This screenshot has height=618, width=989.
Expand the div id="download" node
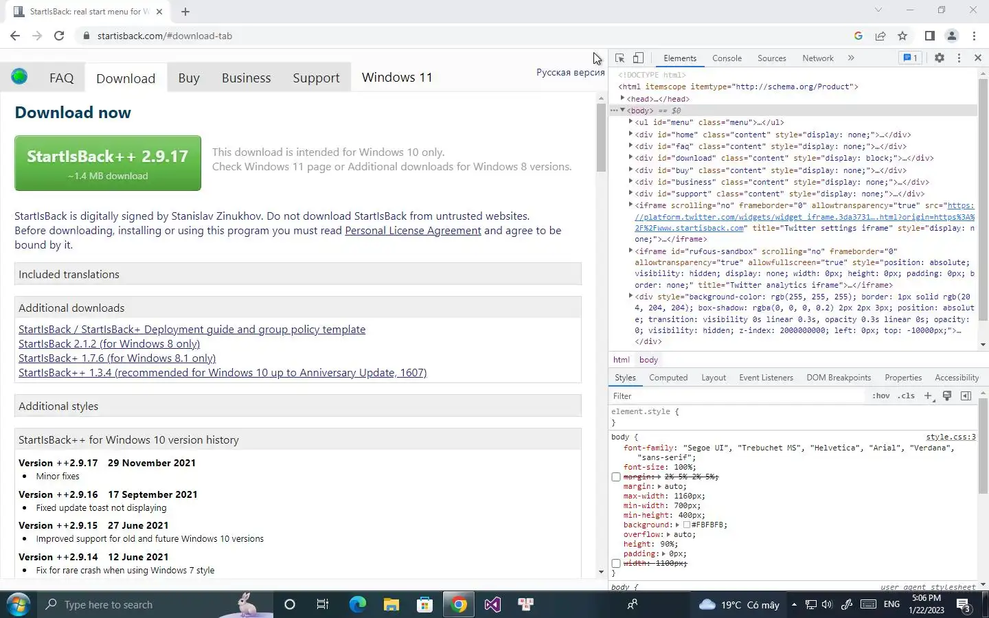[x=630, y=158]
